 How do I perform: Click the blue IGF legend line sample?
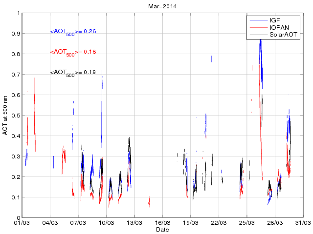(259, 20)
